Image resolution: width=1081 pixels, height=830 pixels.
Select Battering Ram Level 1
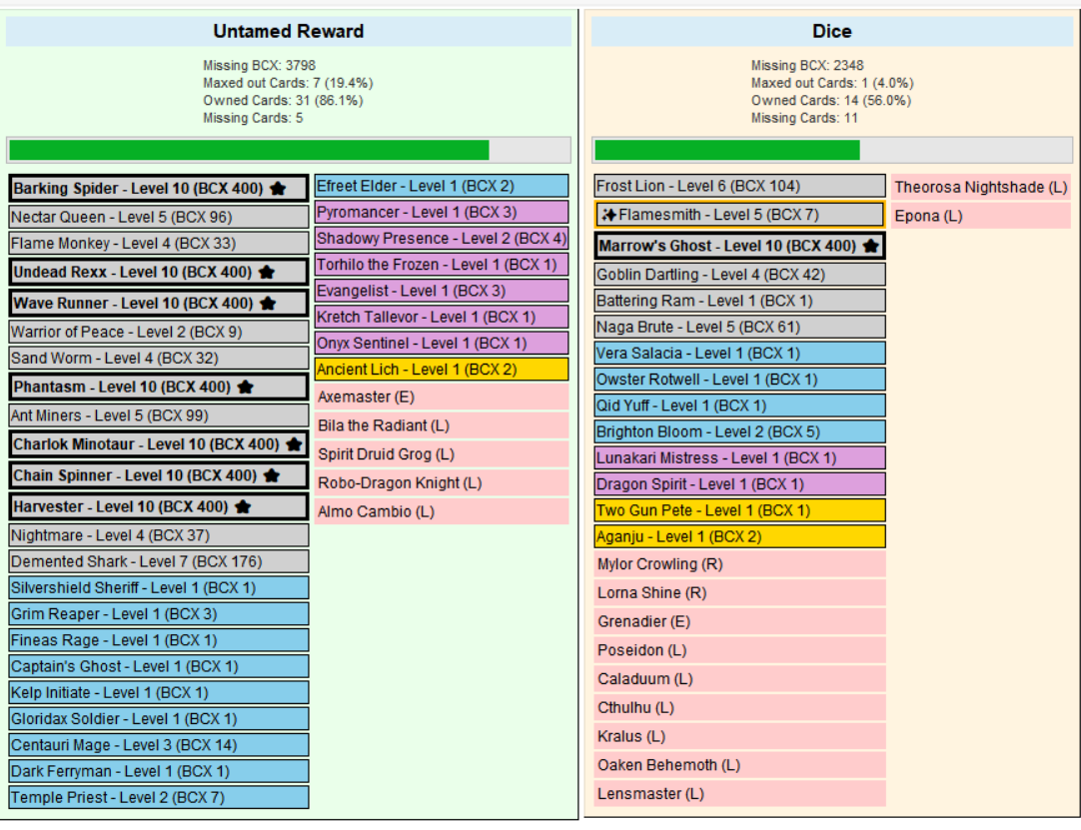coord(739,301)
